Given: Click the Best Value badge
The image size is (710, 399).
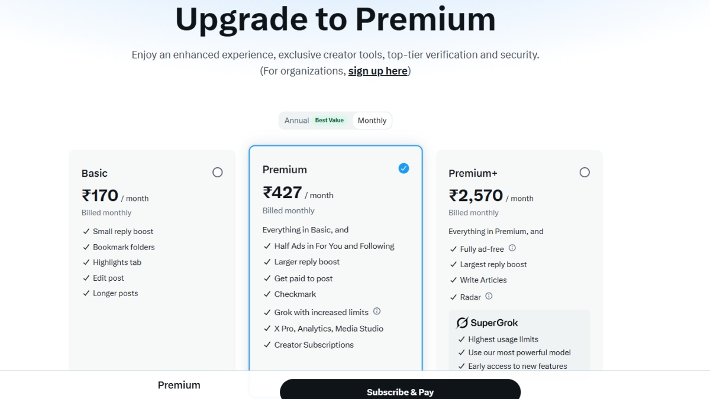Looking at the screenshot, I should (x=330, y=120).
